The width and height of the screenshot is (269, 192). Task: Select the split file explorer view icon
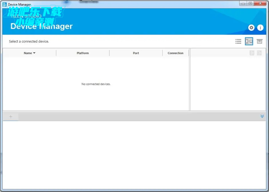249,41
